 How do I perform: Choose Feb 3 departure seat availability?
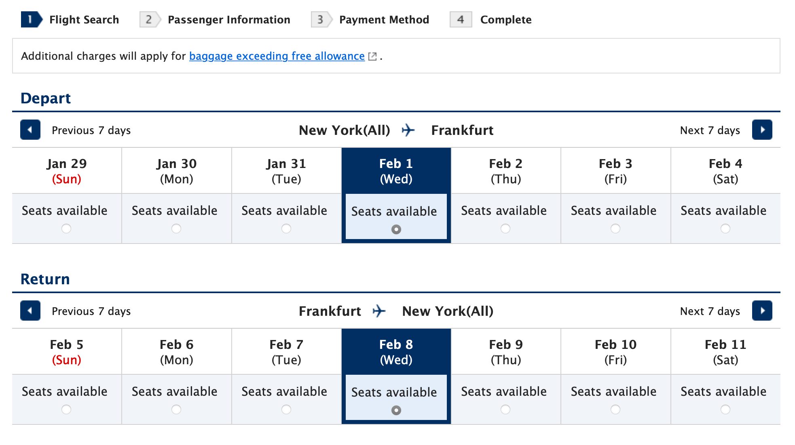(615, 229)
